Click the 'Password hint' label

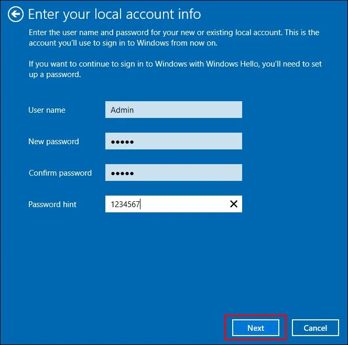point(52,204)
